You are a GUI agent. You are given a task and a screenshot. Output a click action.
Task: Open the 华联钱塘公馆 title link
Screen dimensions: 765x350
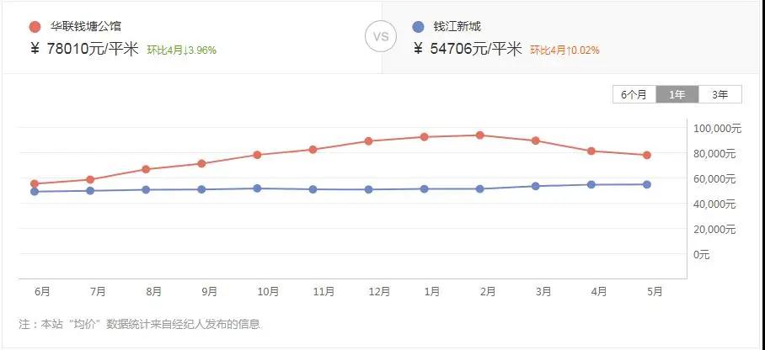(85, 27)
